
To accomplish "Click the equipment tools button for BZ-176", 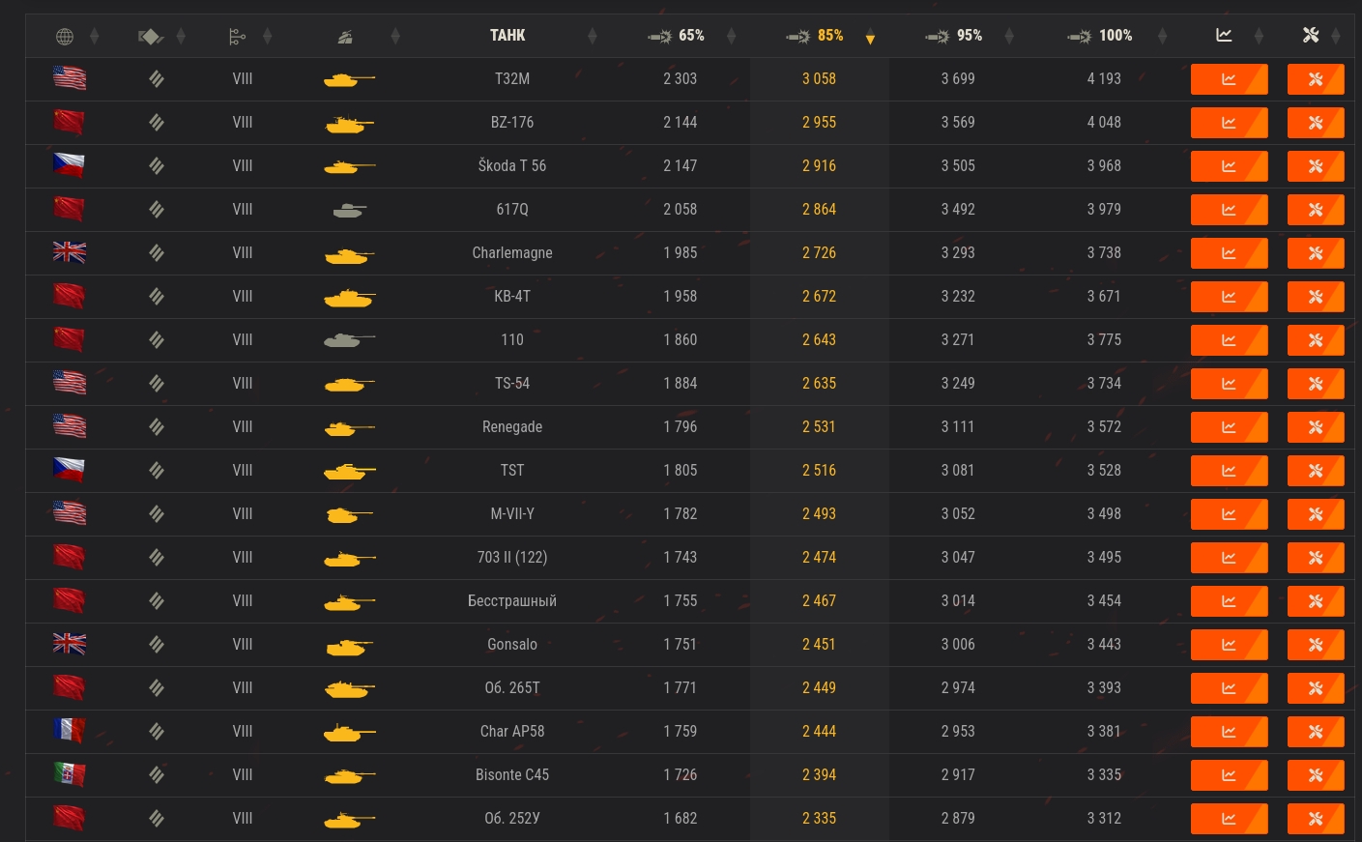I will [x=1315, y=123].
